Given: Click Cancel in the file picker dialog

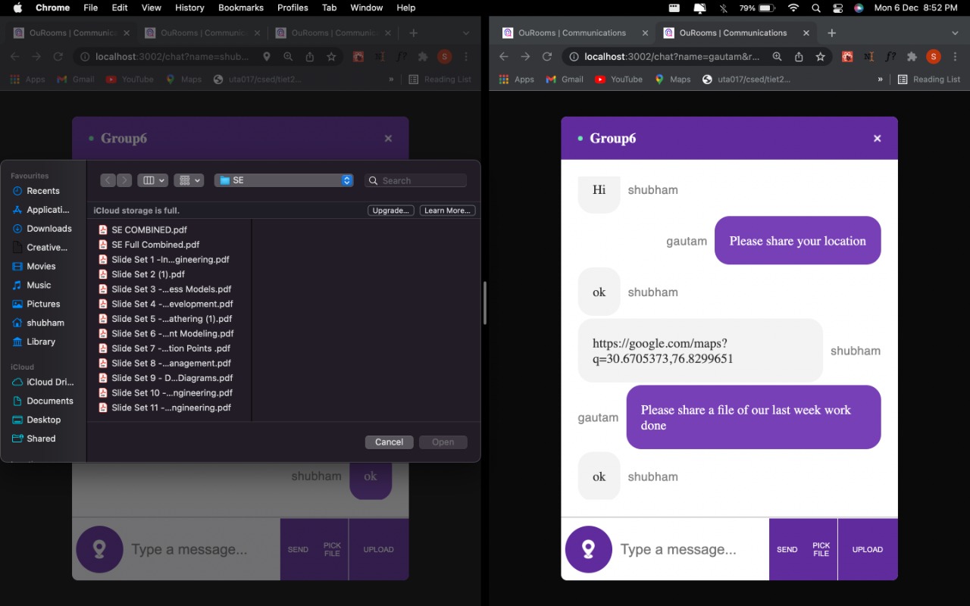Looking at the screenshot, I should 389,442.
